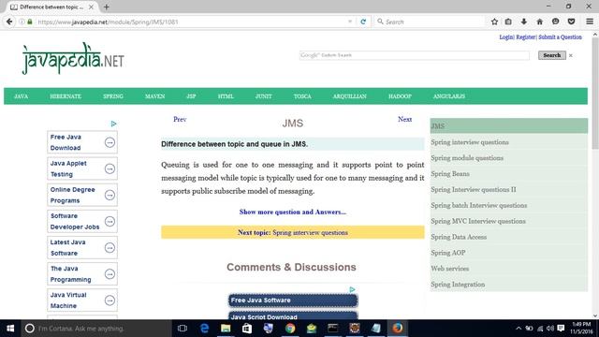Open the Login link
The height and width of the screenshot is (337, 599).
[506, 37]
